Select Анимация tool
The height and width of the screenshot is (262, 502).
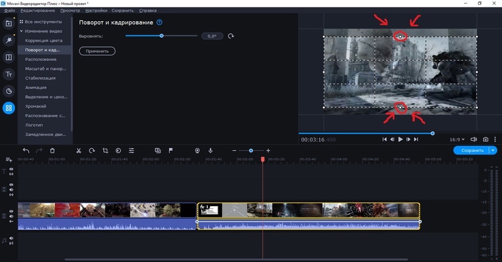click(x=36, y=88)
